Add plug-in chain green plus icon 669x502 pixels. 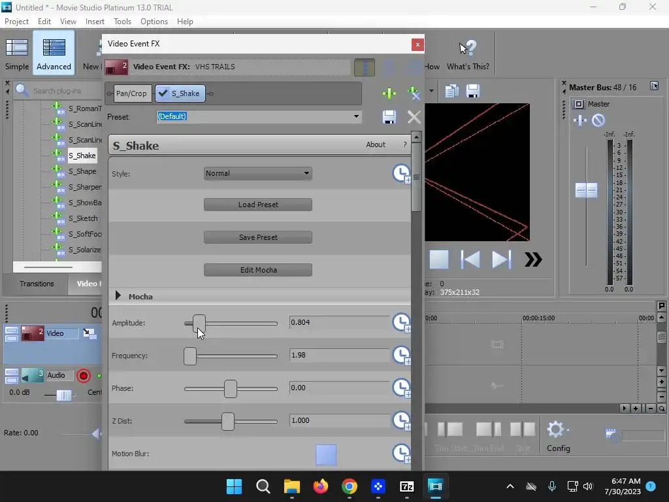(x=389, y=93)
